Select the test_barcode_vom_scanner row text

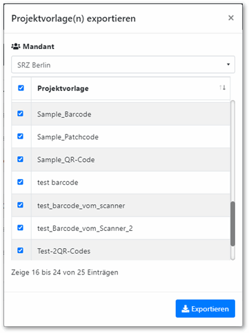[x=81, y=205]
